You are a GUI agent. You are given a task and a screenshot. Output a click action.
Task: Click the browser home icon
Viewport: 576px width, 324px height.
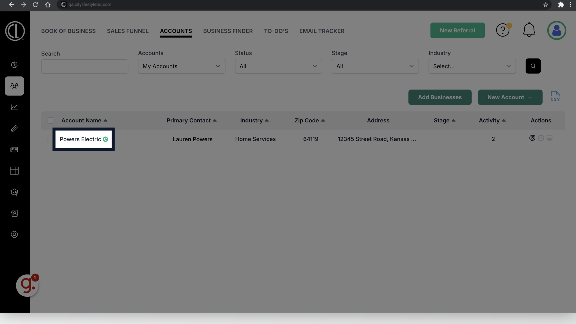tap(48, 4)
